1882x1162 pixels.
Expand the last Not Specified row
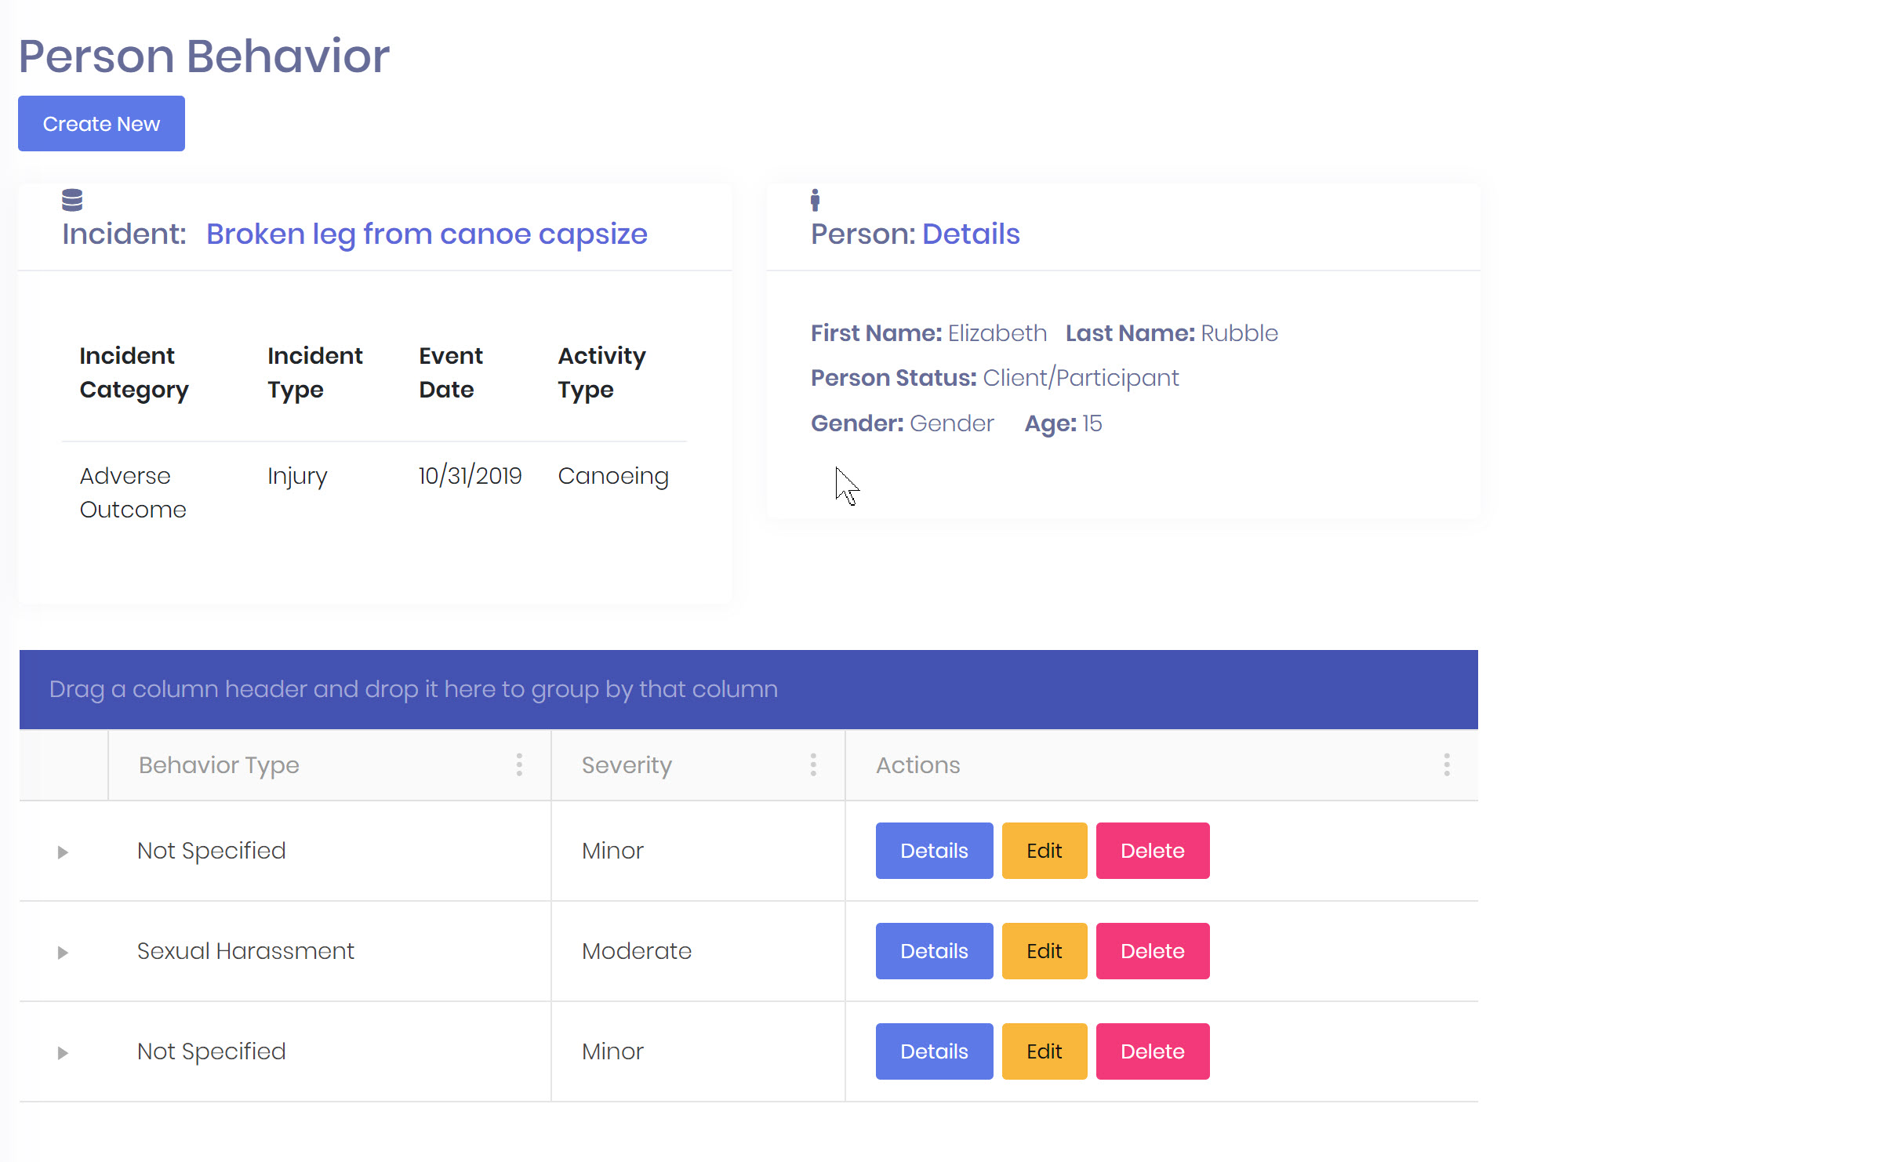pos(63,1052)
